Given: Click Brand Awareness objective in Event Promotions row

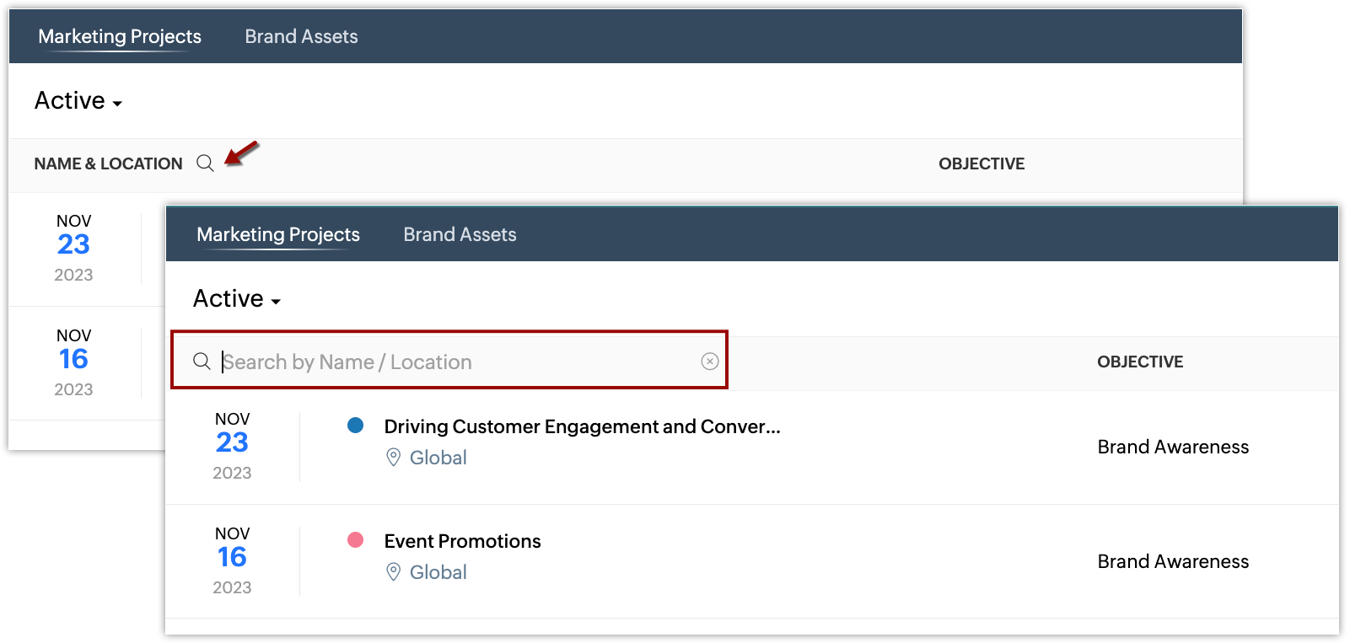Looking at the screenshot, I should [x=1173, y=561].
